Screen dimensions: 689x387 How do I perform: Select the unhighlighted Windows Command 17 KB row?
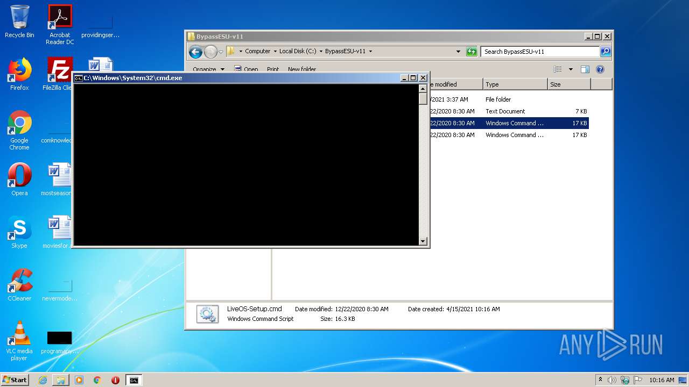(509, 135)
